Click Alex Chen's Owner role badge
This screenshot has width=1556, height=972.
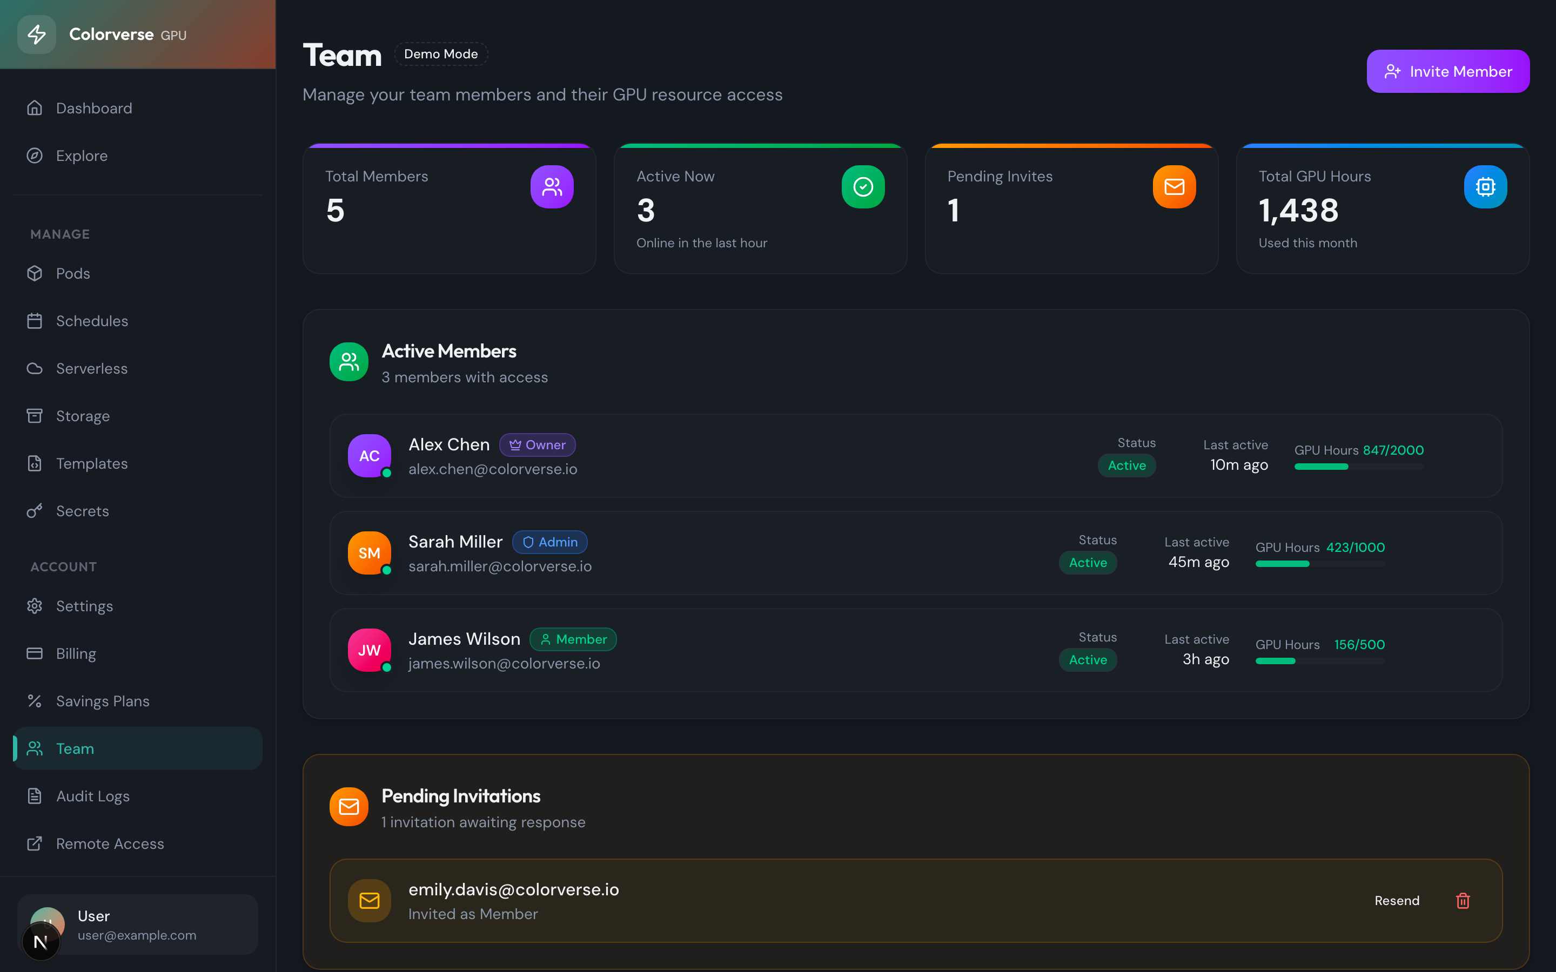coord(538,444)
